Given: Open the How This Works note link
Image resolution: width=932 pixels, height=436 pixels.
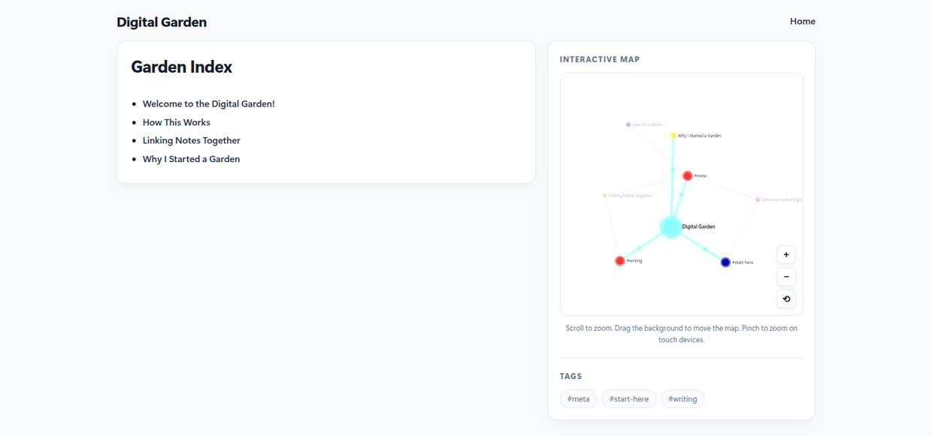Looking at the screenshot, I should (x=177, y=122).
